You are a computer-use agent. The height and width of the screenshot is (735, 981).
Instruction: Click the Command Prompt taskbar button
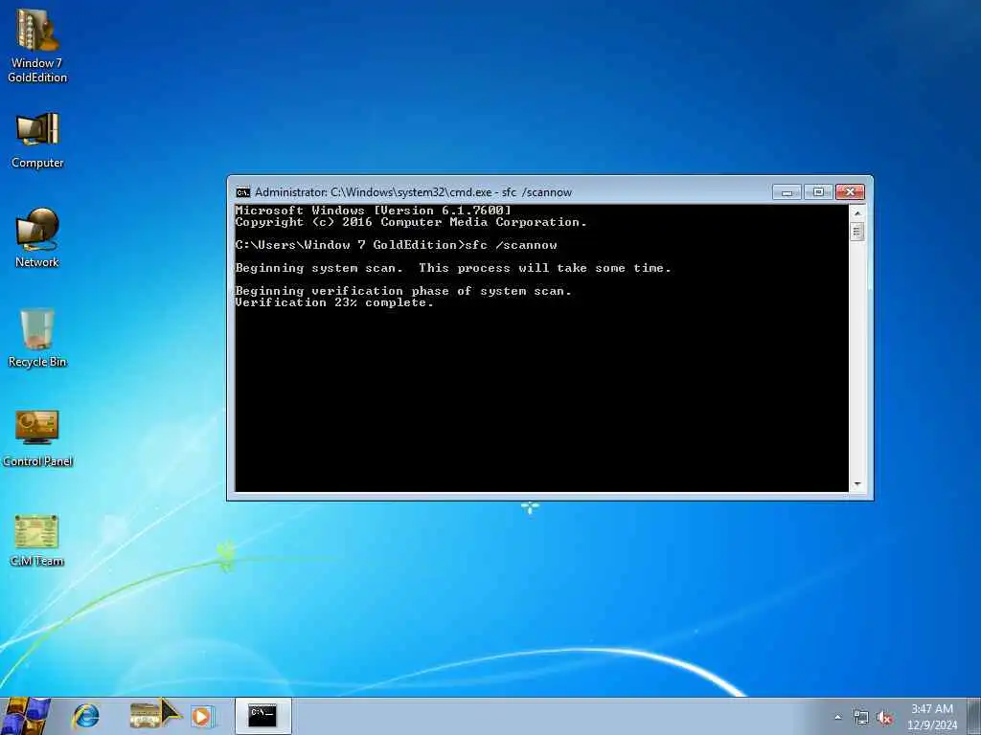tap(262, 716)
